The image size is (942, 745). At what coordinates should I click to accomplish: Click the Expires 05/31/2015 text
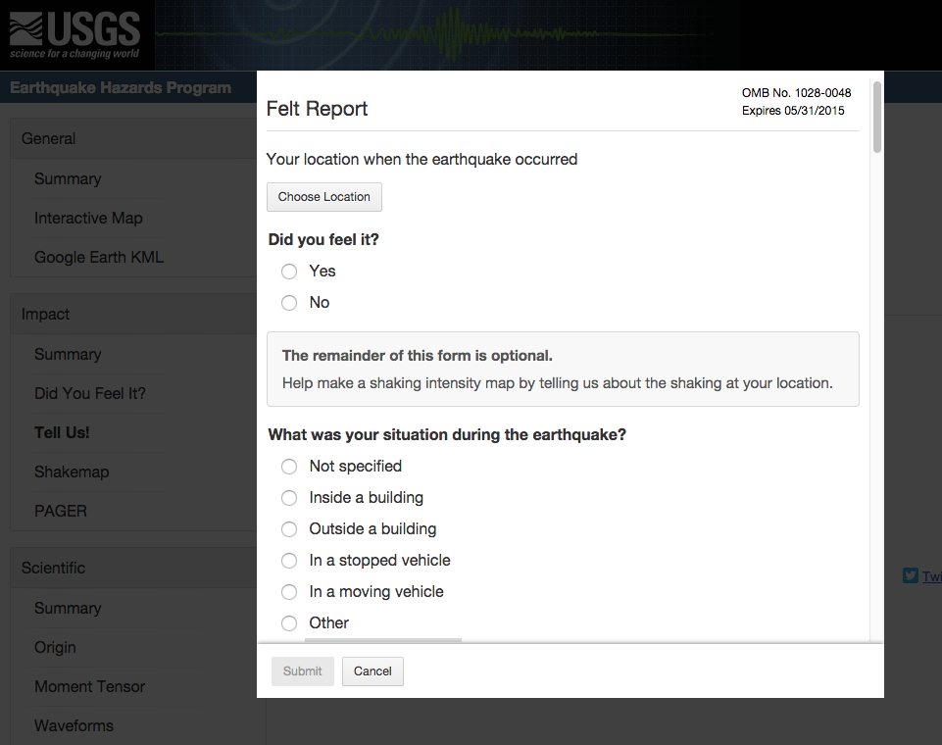coord(793,111)
